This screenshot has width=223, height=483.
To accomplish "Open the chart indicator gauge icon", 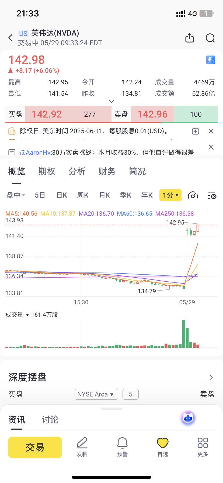I will point(193,195).
